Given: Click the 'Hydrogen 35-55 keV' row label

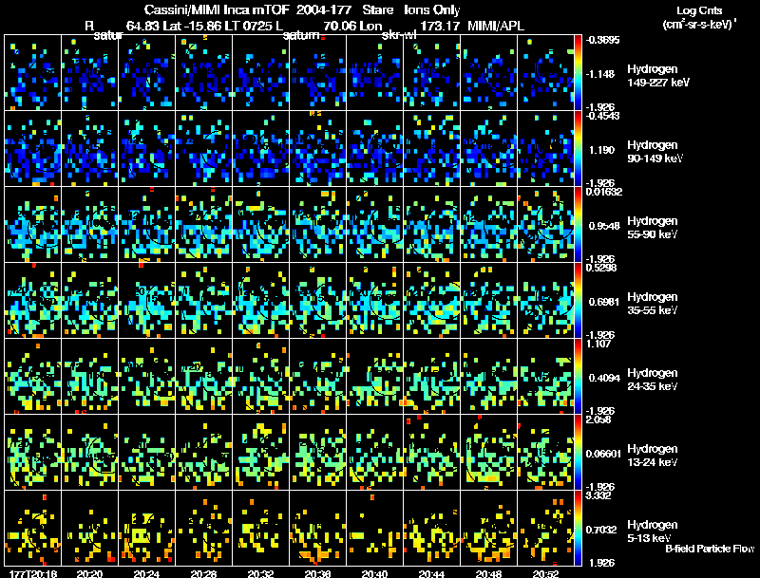Looking at the screenshot, I should 653,304.
